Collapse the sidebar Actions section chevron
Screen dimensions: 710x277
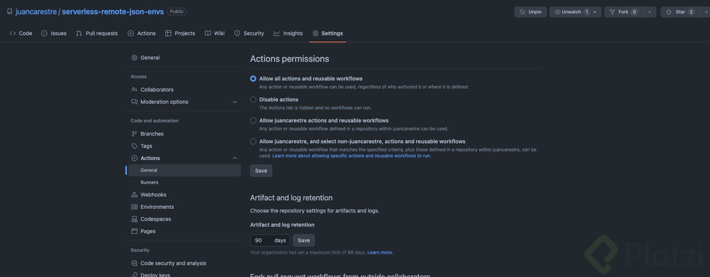[235, 158]
